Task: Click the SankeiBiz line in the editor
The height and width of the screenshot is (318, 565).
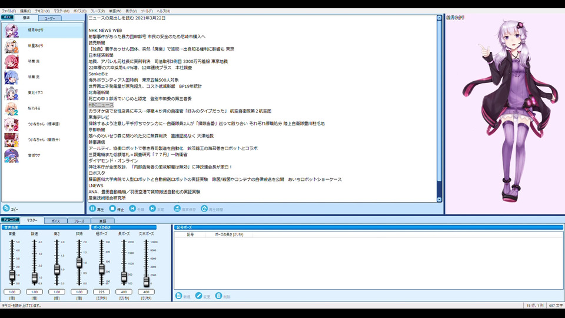Action: point(98,74)
